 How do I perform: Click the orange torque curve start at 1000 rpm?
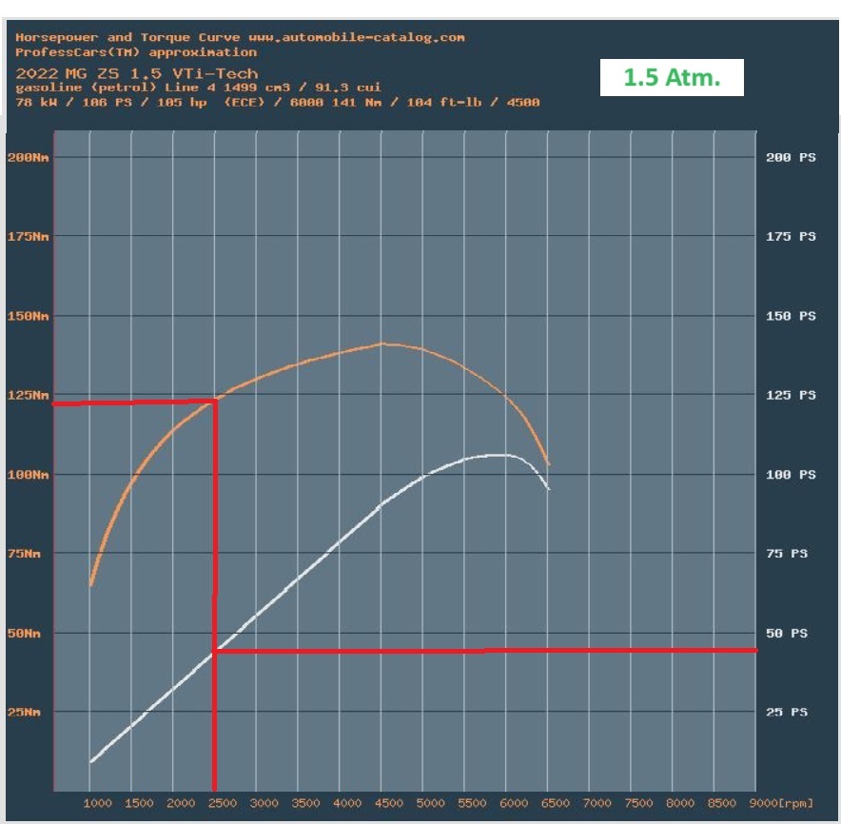(x=91, y=585)
